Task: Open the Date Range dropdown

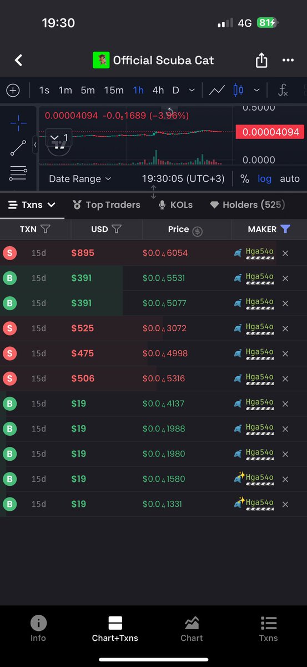Action: [x=80, y=179]
